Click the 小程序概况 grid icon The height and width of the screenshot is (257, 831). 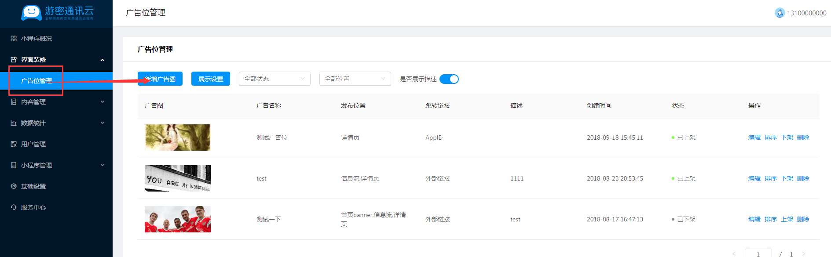click(14, 39)
